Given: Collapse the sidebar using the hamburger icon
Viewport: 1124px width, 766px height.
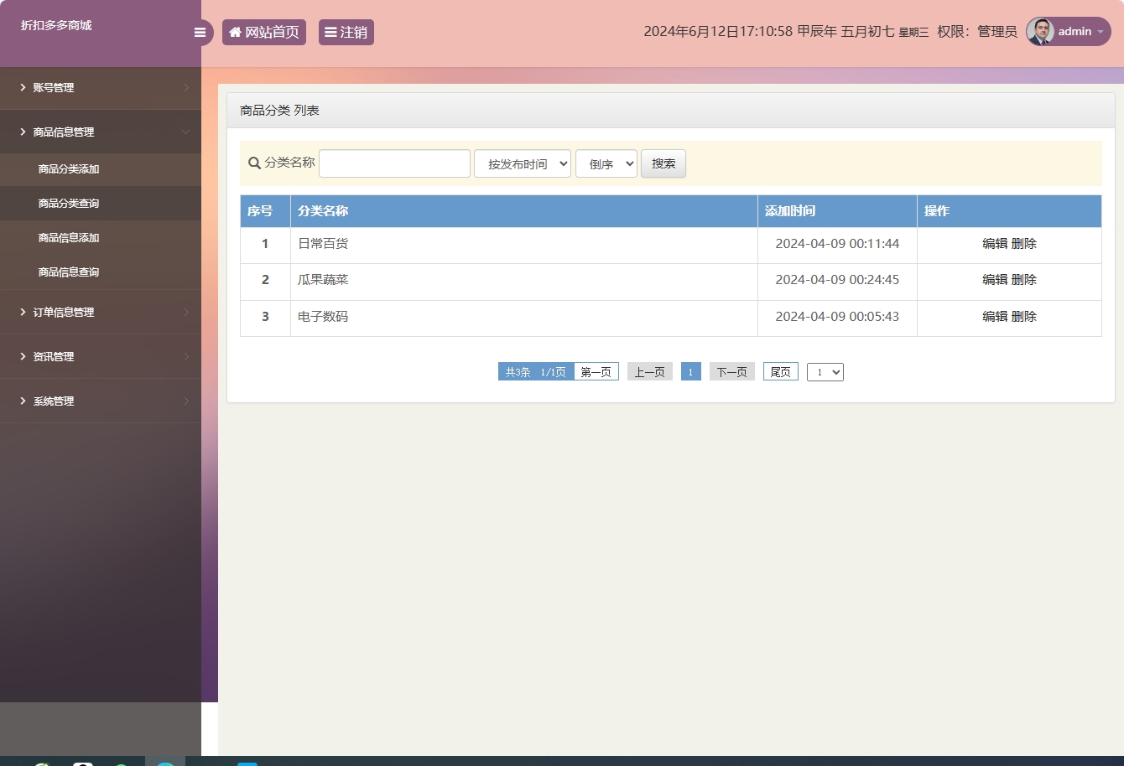Looking at the screenshot, I should click(200, 32).
